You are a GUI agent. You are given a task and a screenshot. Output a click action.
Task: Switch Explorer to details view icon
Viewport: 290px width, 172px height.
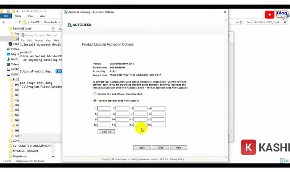pos(282,161)
